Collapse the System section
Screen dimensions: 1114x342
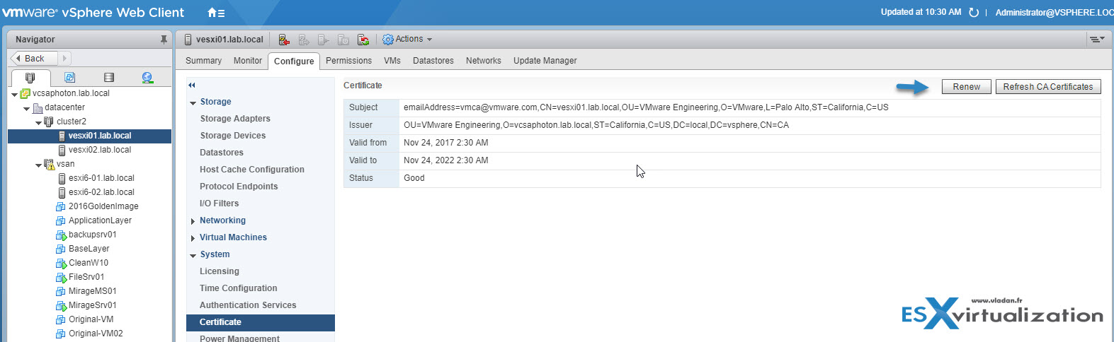tap(193, 255)
